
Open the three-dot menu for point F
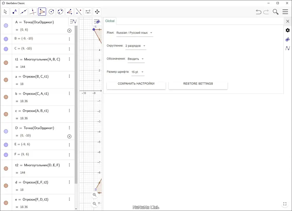tap(69, 155)
